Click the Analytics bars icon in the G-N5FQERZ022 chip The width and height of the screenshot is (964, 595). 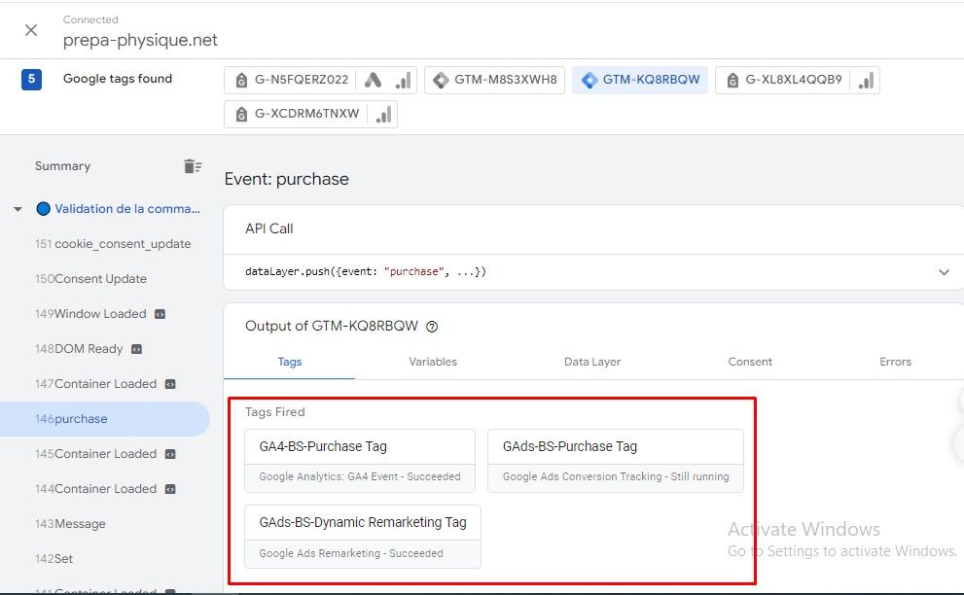pyautogui.click(x=404, y=80)
